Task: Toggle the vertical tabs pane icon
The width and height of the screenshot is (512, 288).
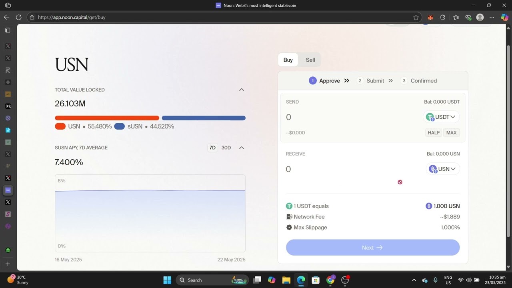Action: pyautogui.click(x=8, y=30)
